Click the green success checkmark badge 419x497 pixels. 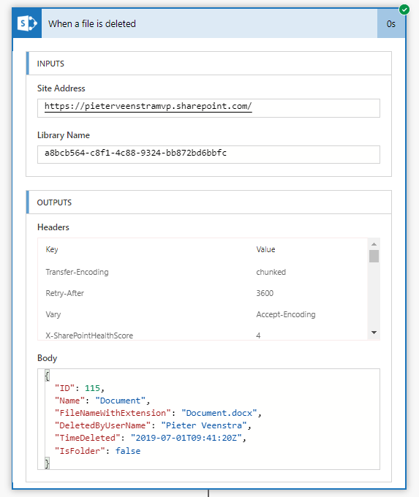[404, 10]
